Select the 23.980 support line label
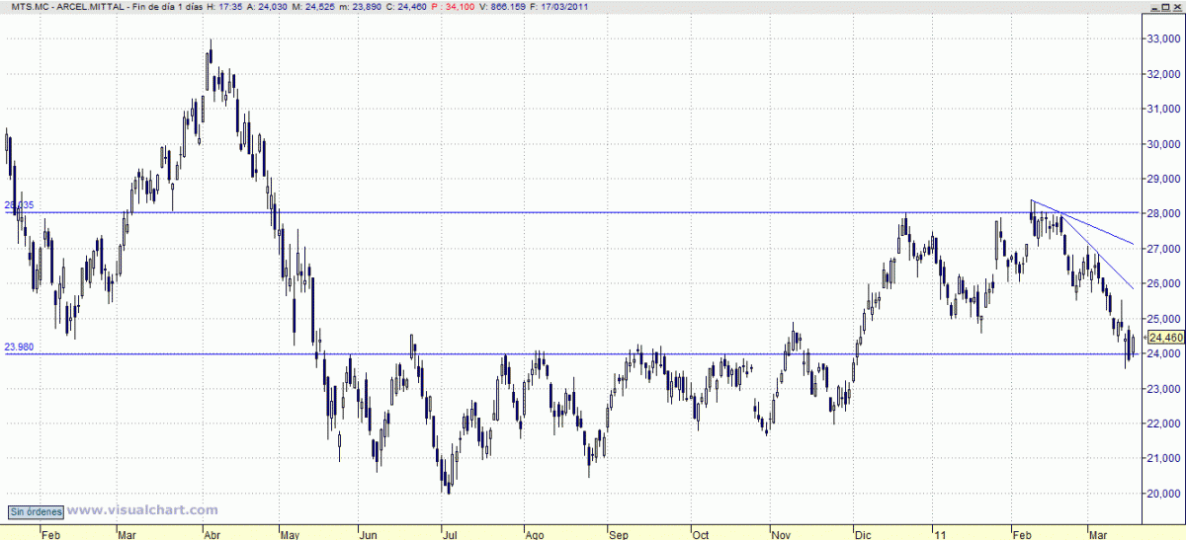Screen dimensions: 1186x540 click(19, 347)
